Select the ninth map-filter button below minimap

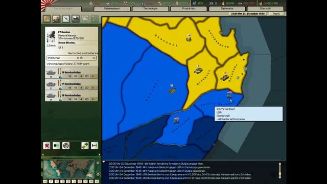(91, 181)
